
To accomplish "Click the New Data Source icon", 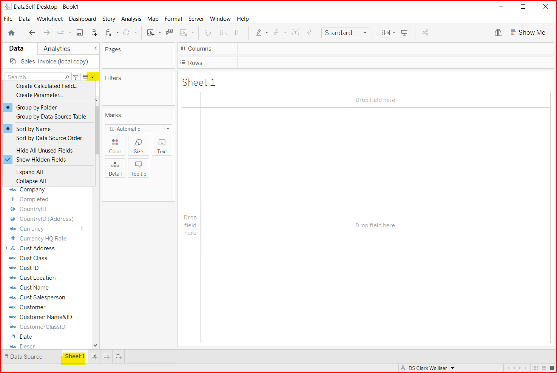I will point(94,33).
